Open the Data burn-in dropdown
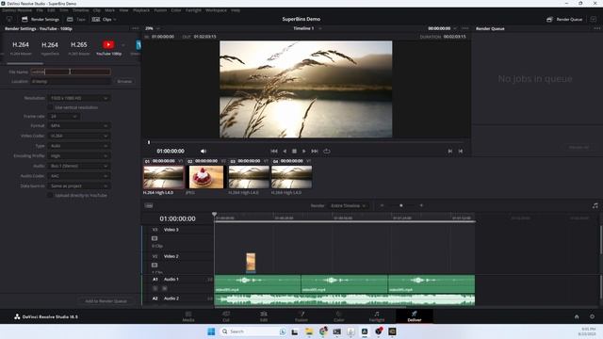603x339 pixels. 79,186
